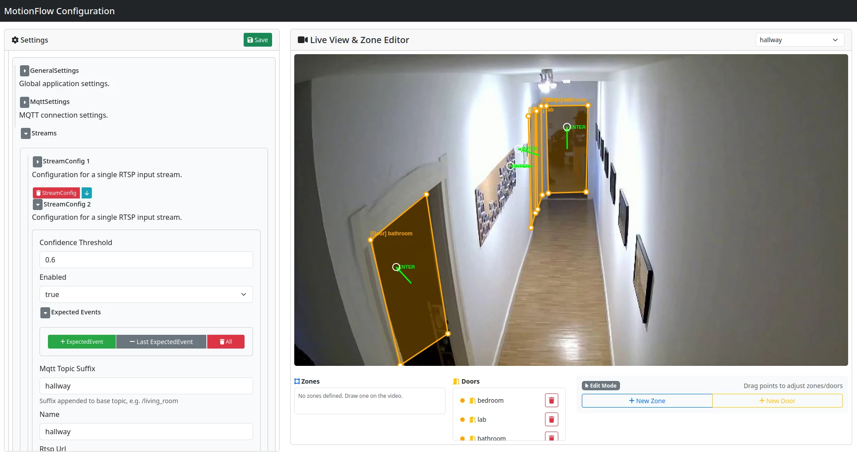Image resolution: width=857 pixels, height=452 pixels.
Task: Click the door icon beside lab
Action: [x=472, y=420]
